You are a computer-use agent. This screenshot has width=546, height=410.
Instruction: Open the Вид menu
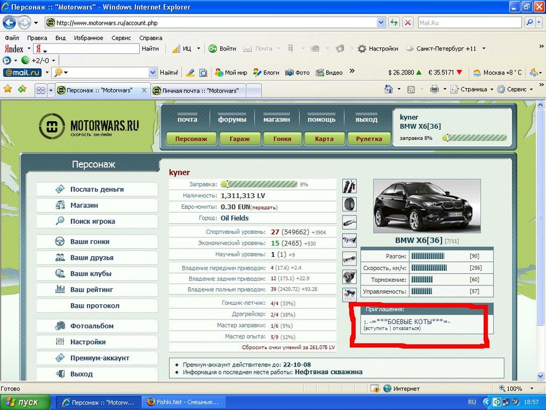pos(60,38)
